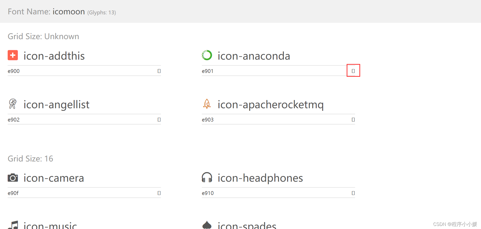Click the camera glyph icon

[x=13, y=178]
